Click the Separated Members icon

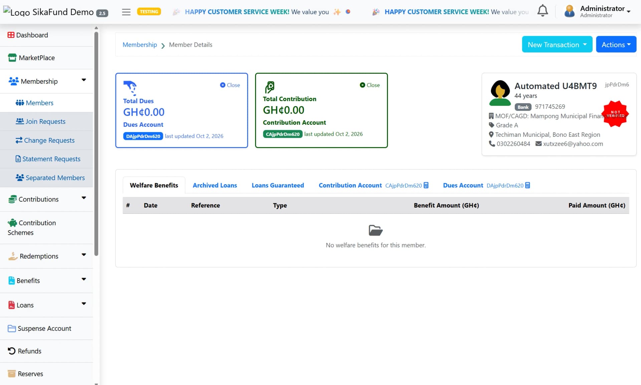pos(20,177)
